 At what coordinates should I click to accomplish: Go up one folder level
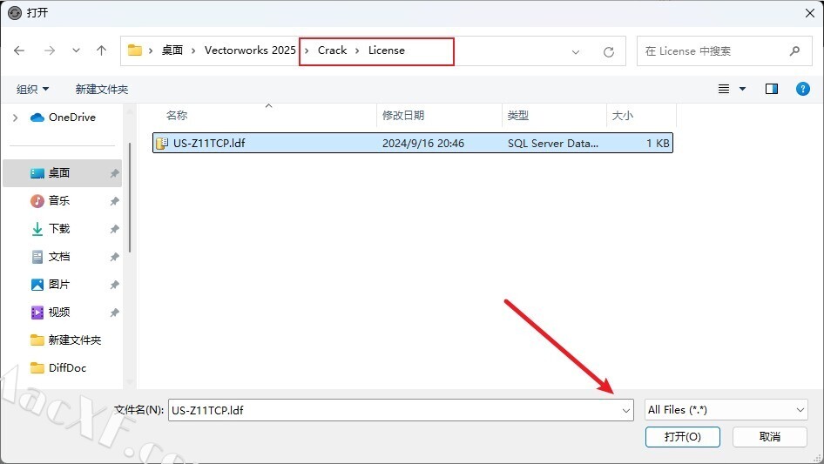(x=101, y=50)
